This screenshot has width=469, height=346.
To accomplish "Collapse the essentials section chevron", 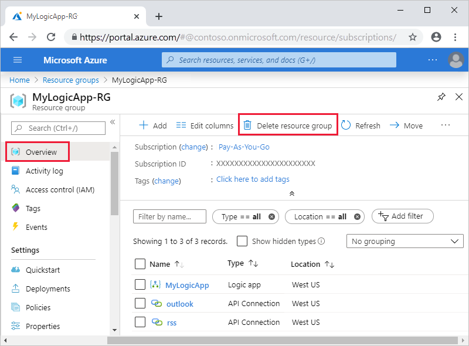I will [x=291, y=192].
